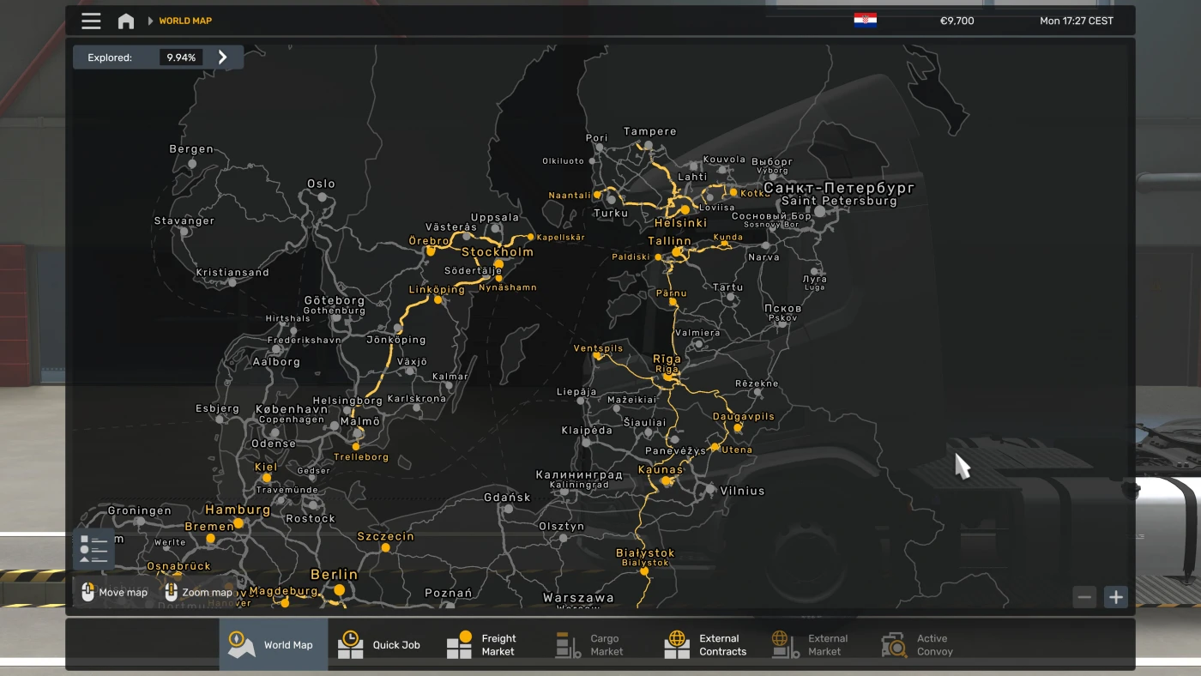Click the Vilnius city label

742,491
